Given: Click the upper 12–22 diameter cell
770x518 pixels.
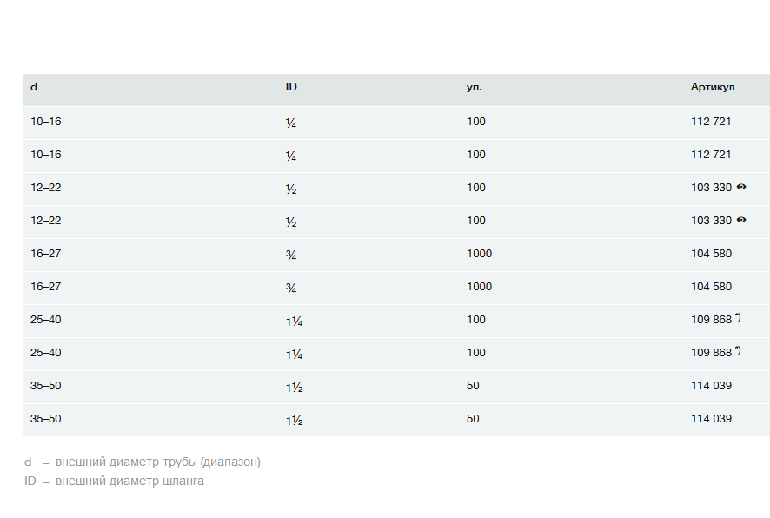Looking at the screenshot, I should [x=46, y=188].
